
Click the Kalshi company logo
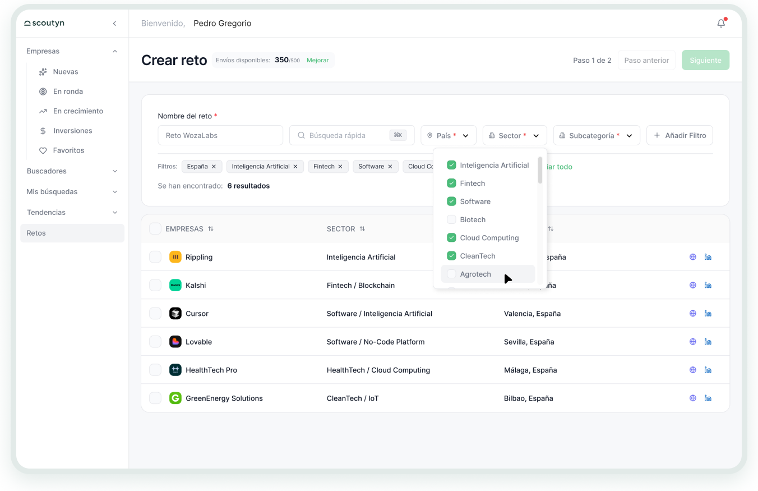tap(175, 285)
